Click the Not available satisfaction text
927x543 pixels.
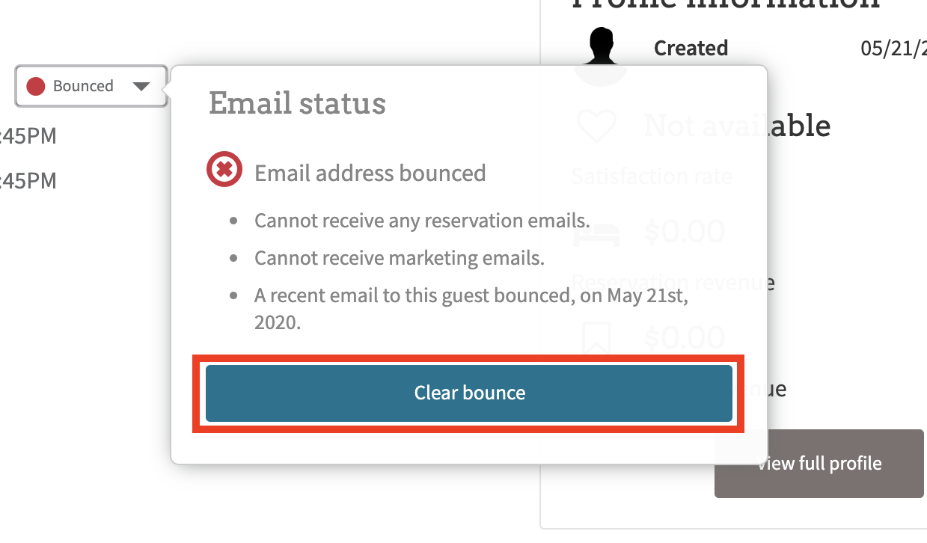737,125
